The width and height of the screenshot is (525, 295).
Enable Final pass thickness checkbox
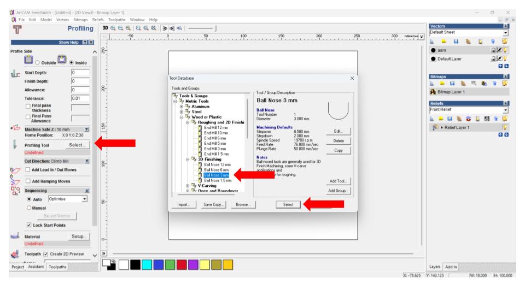coord(28,106)
